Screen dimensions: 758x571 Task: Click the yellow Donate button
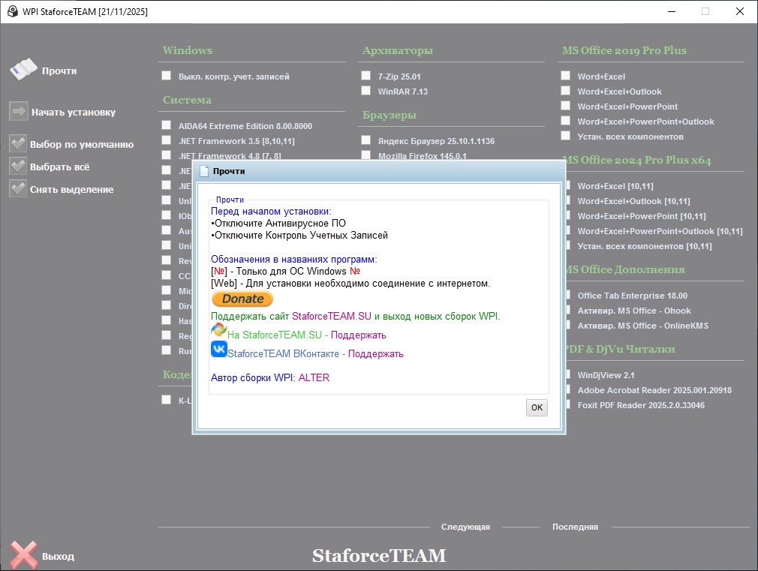[242, 299]
